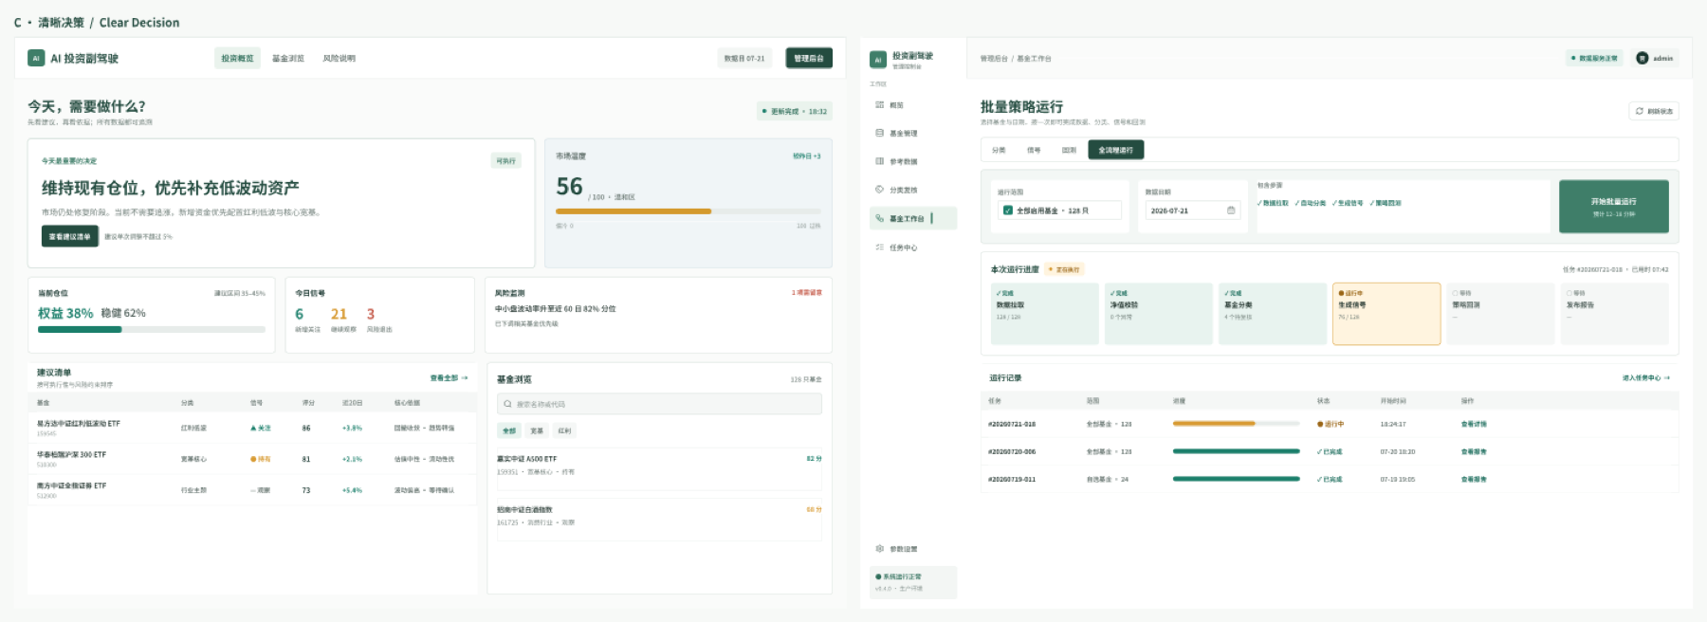
Task: Click the green dot beside 更新完成 · 18:32
Action: [764, 111]
